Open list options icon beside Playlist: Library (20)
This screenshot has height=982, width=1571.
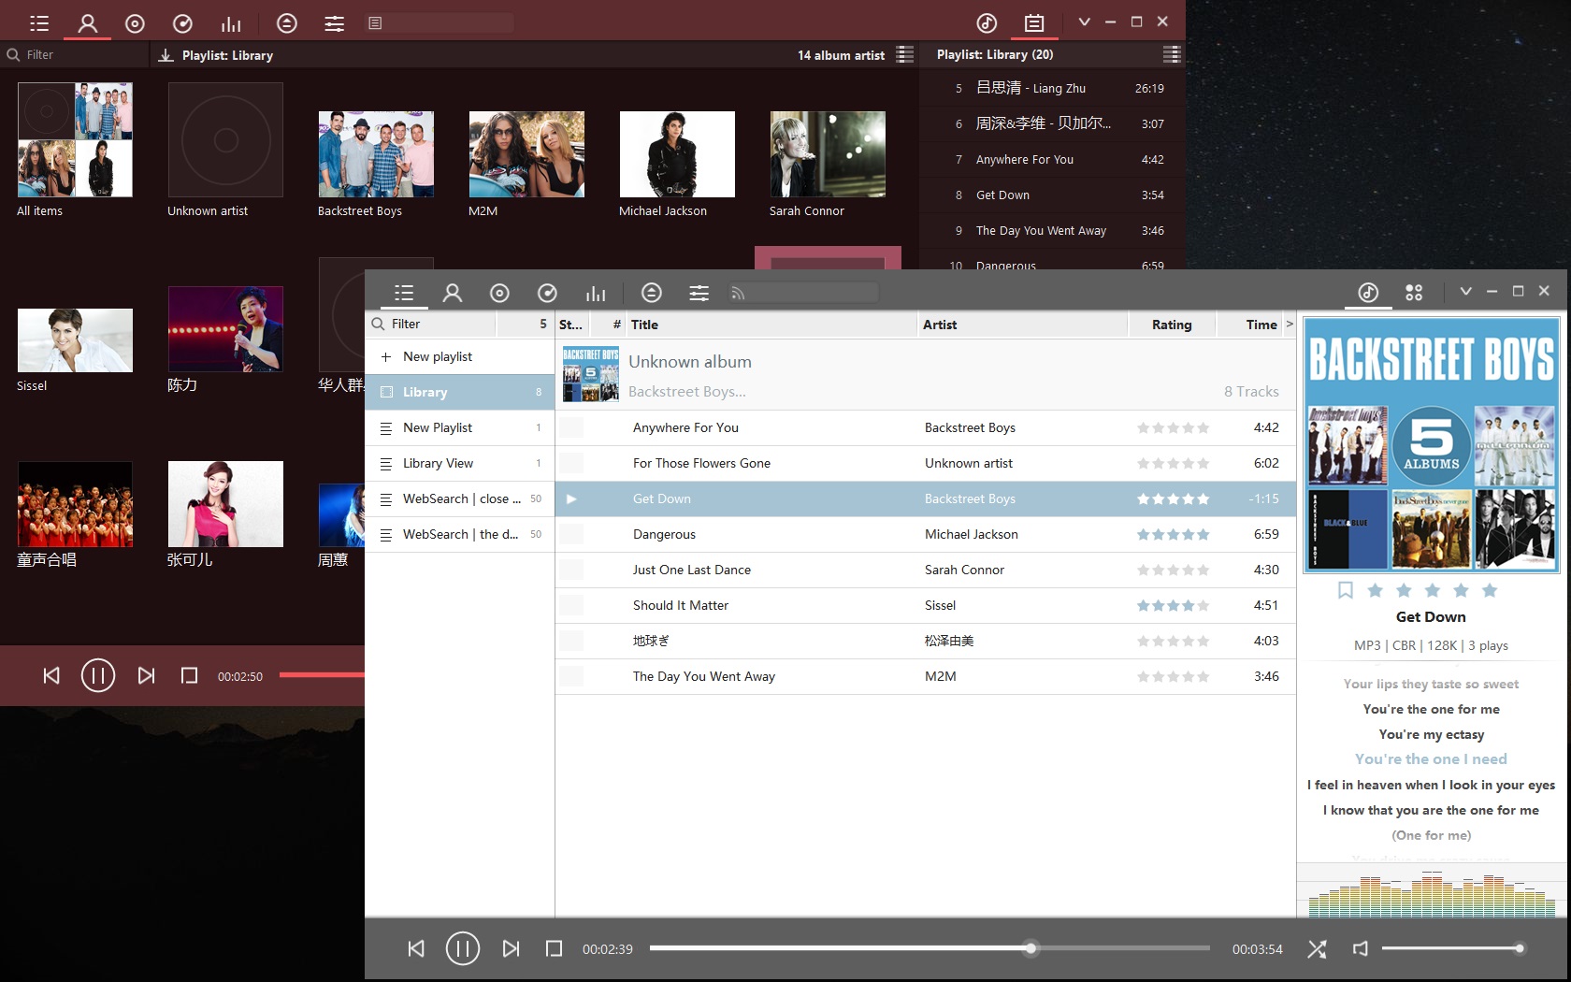tap(1171, 54)
